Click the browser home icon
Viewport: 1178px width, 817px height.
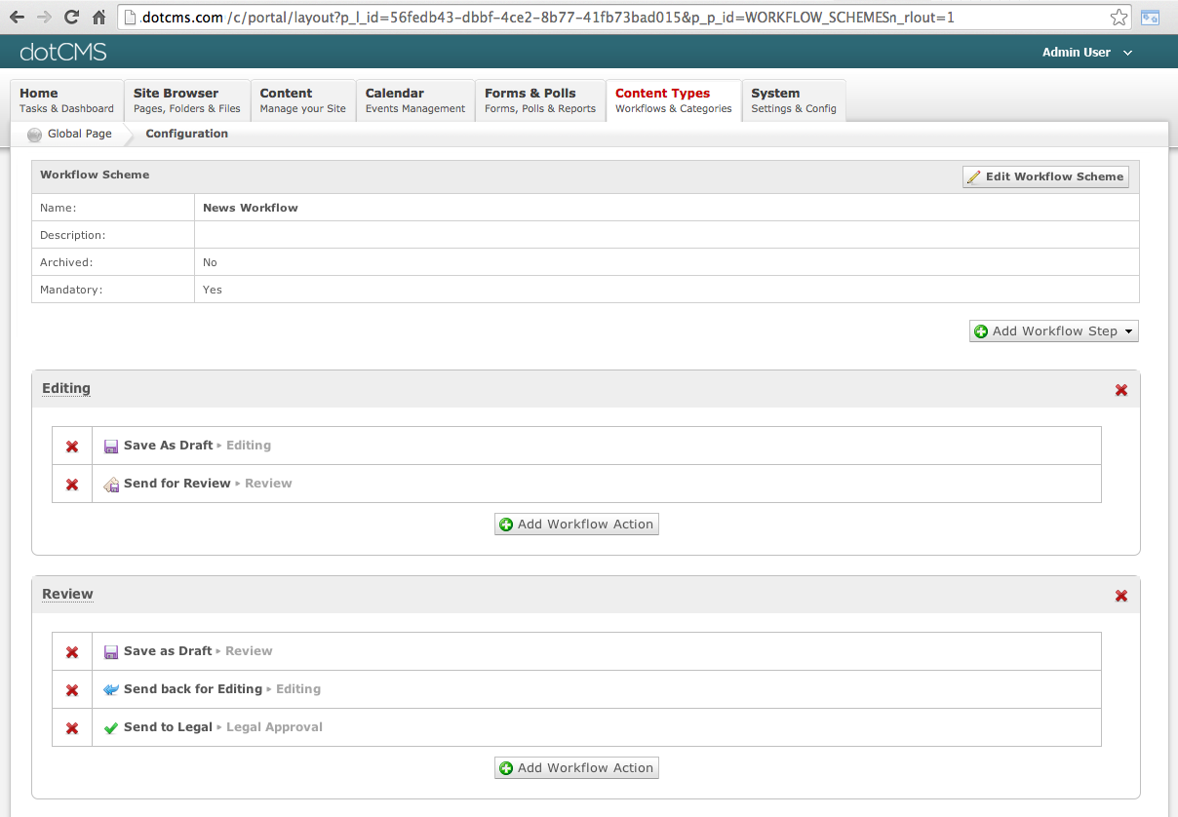tap(98, 17)
